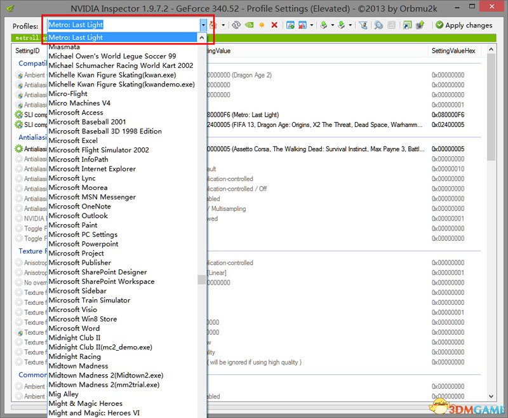This screenshot has height=418, width=508.
Task: Open the dropdown next to the remove application icon
Action: [x=312, y=25]
